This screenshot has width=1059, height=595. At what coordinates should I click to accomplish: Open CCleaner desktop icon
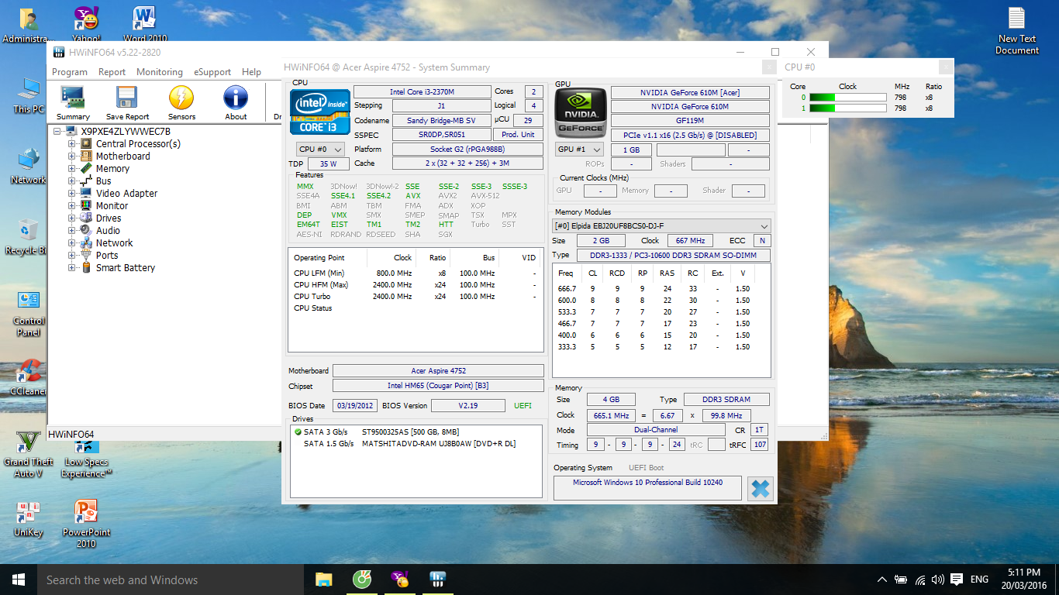29,377
